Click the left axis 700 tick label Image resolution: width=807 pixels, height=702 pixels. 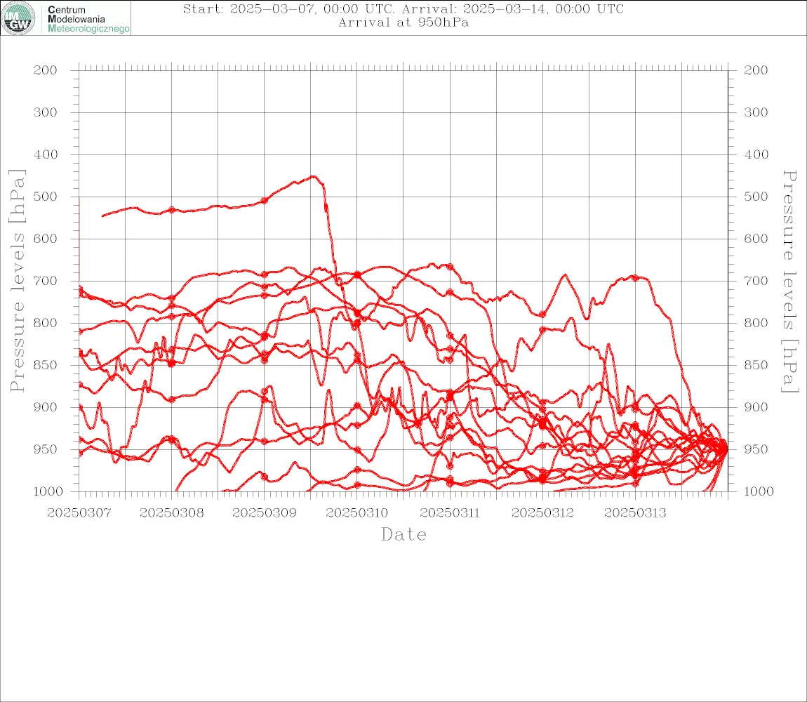pos(46,282)
